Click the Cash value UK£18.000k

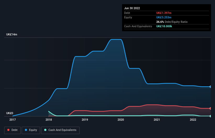coord(164,26)
